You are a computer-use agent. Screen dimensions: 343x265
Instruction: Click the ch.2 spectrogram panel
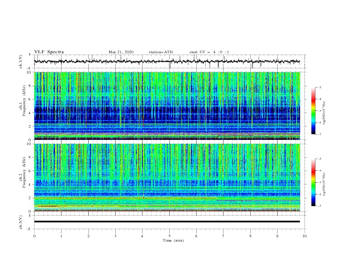167,178
